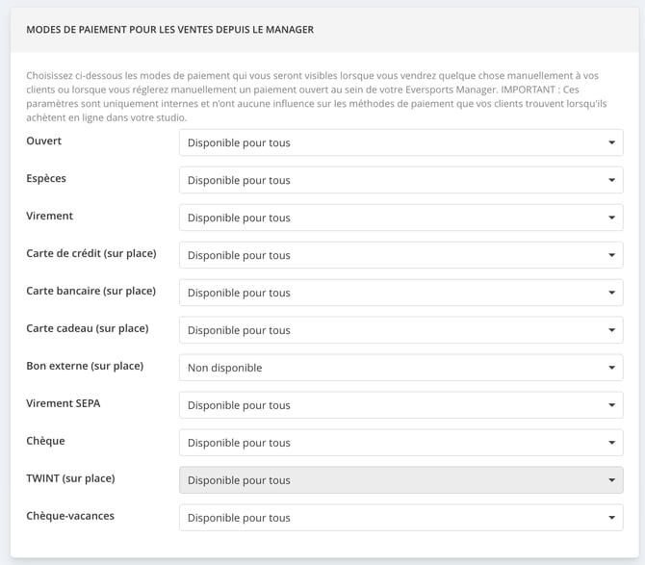Click caret arrow in Carte cadeau row
Screen dimensions: 645x565
[x=611, y=330]
